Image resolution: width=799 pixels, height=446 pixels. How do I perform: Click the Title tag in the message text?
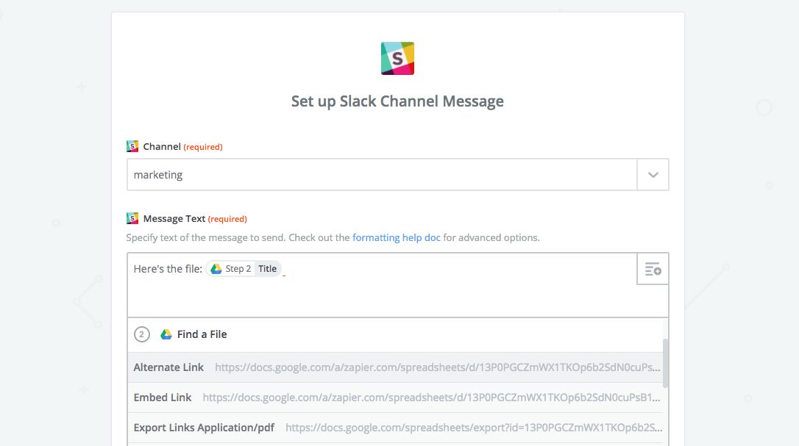[x=268, y=269]
